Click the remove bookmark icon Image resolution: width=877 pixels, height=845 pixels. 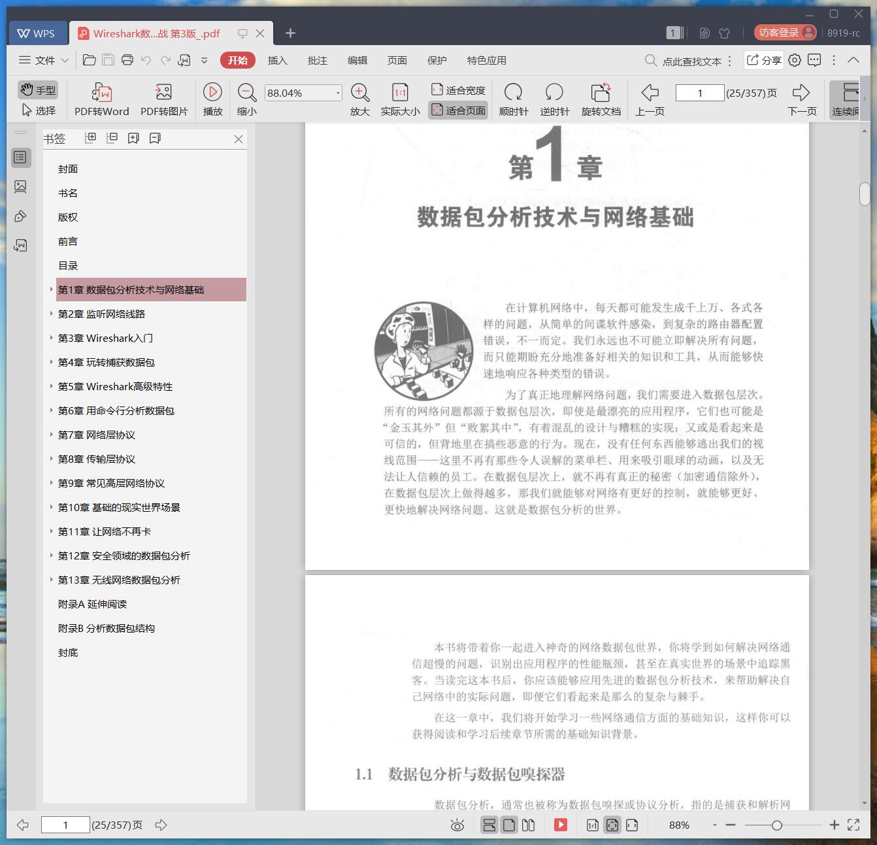pos(155,138)
